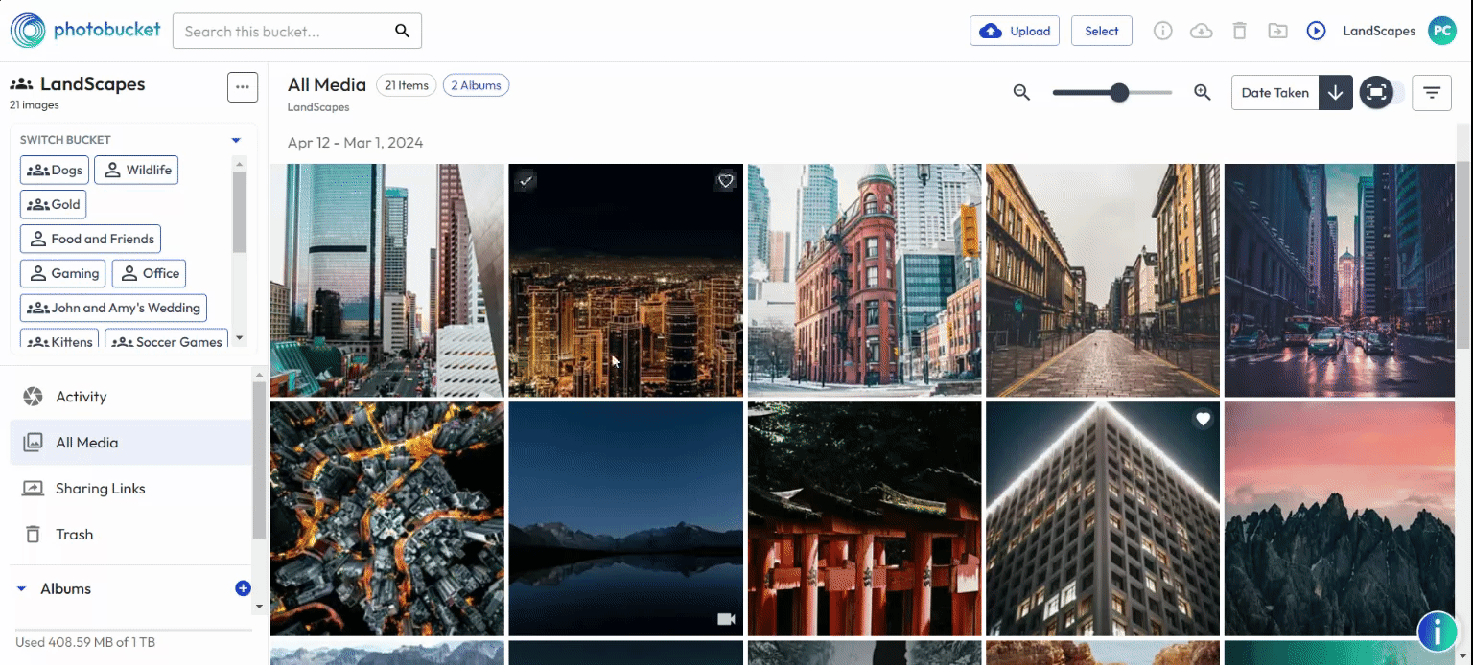Switch to the Office bucket
The width and height of the screenshot is (1473, 665).
click(149, 273)
